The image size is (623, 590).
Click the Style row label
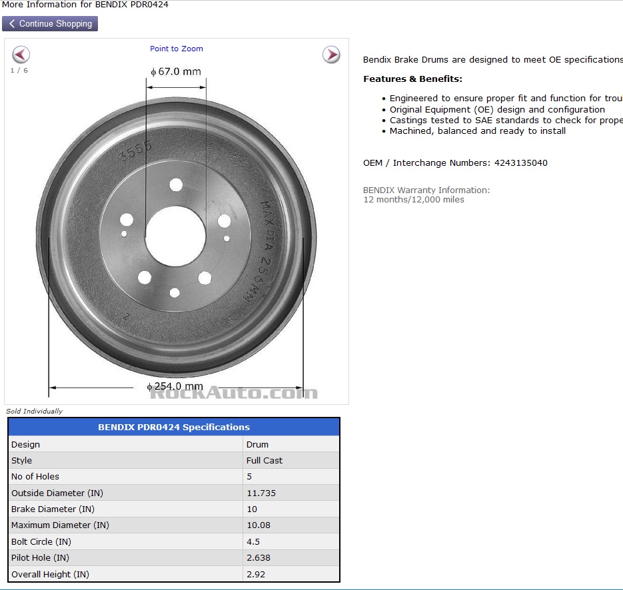(21, 461)
